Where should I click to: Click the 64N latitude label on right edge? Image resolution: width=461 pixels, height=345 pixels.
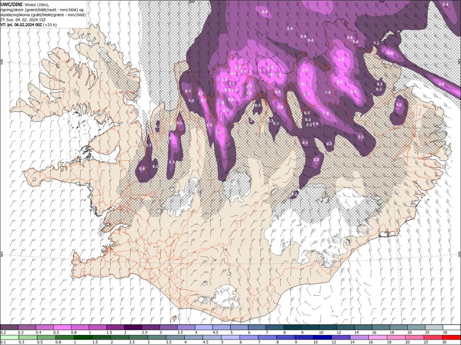click(x=459, y=254)
